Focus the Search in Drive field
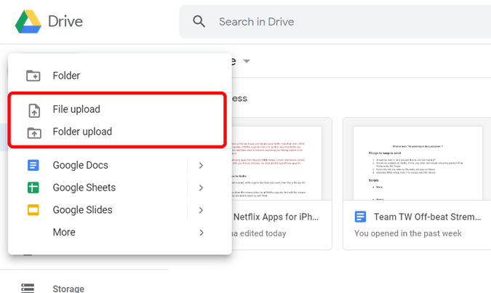Image resolution: width=491 pixels, height=293 pixels. click(335, 22)
